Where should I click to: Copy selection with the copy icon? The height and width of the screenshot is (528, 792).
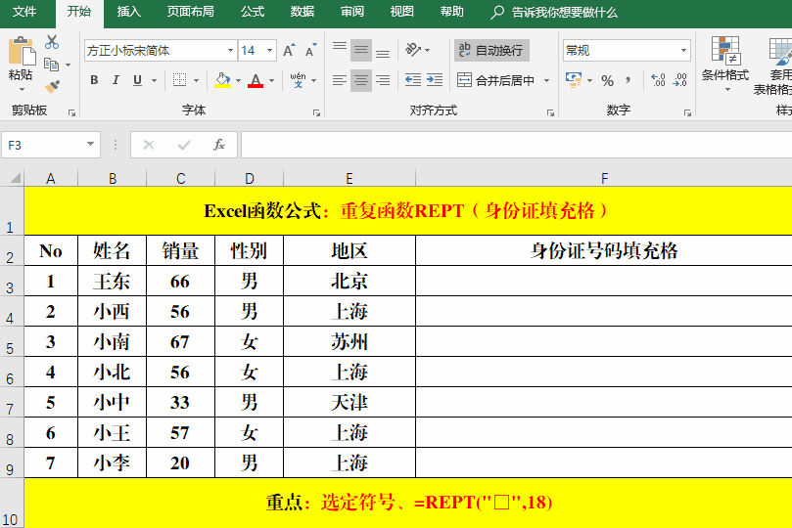coord(51,65)
